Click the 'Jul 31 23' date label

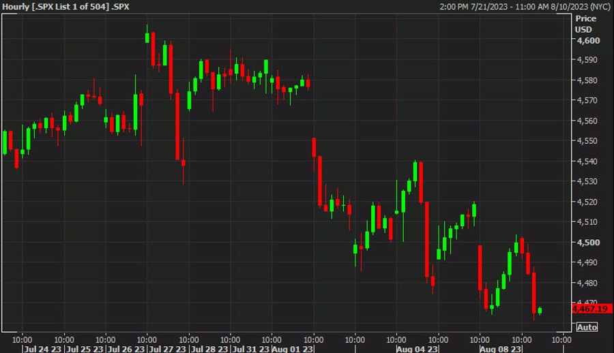click(x=251, y=349)
